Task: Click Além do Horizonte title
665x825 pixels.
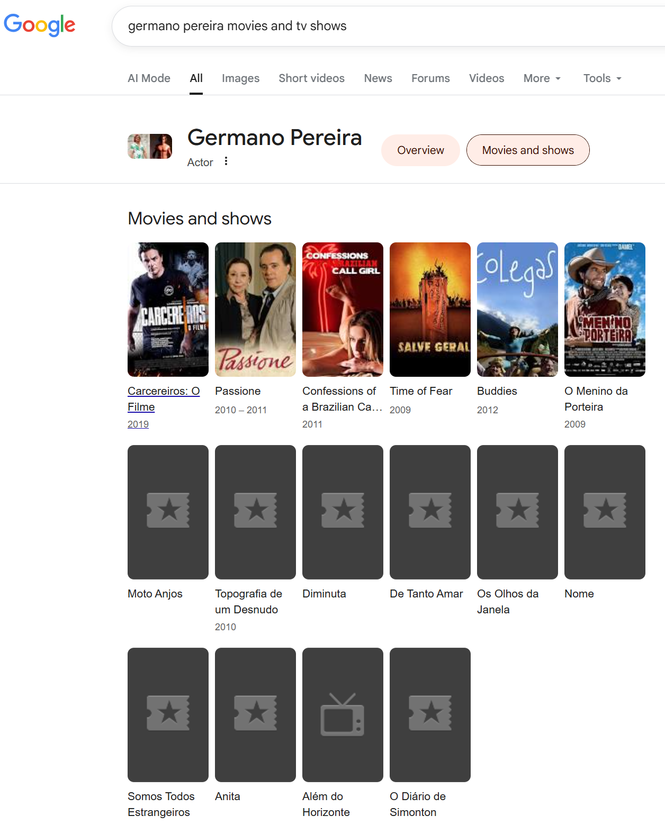Action: click(326, 804)
